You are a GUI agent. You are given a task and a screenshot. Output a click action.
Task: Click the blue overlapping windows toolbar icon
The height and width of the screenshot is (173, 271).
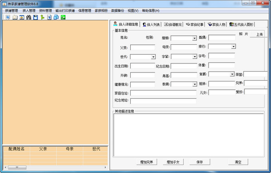(56, 17)
